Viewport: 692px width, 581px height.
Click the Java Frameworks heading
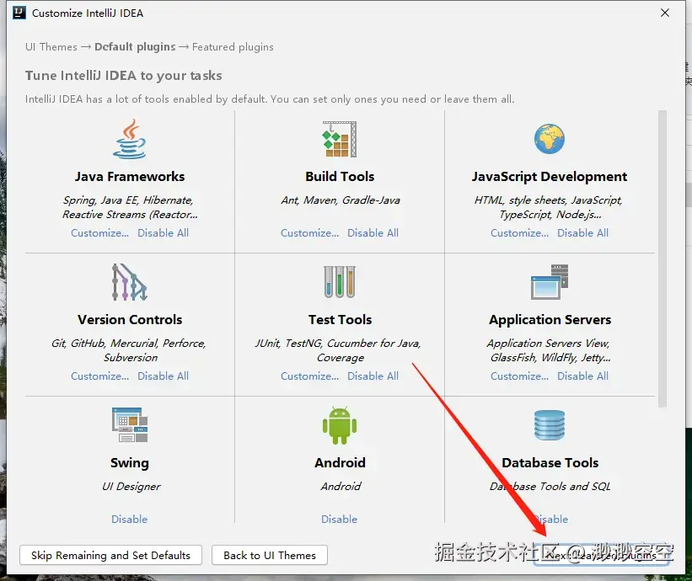[130, 176]
